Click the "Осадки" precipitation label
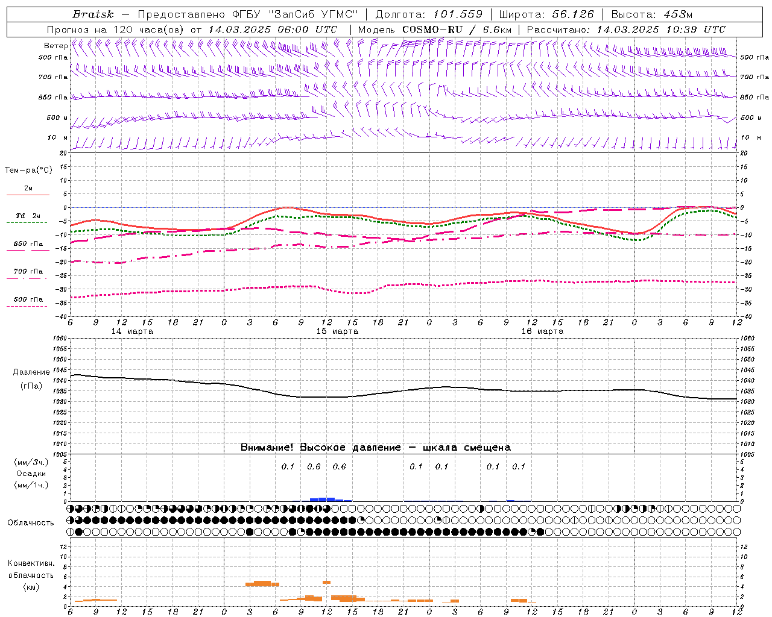 (x=31, y=474)
